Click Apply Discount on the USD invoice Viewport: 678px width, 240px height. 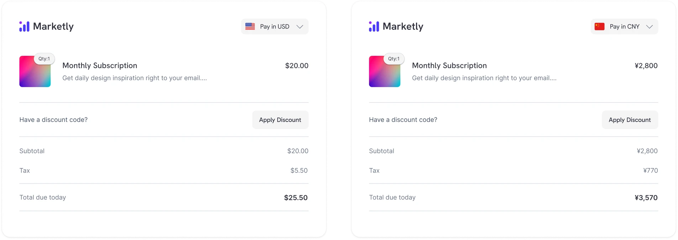(280, 120)
